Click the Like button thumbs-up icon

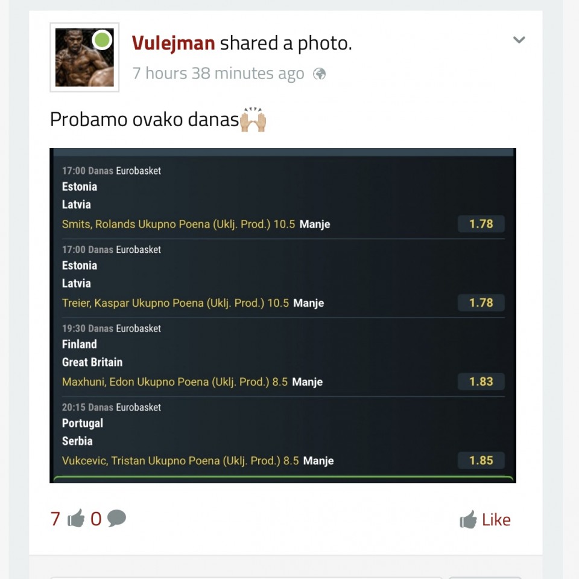468,519
